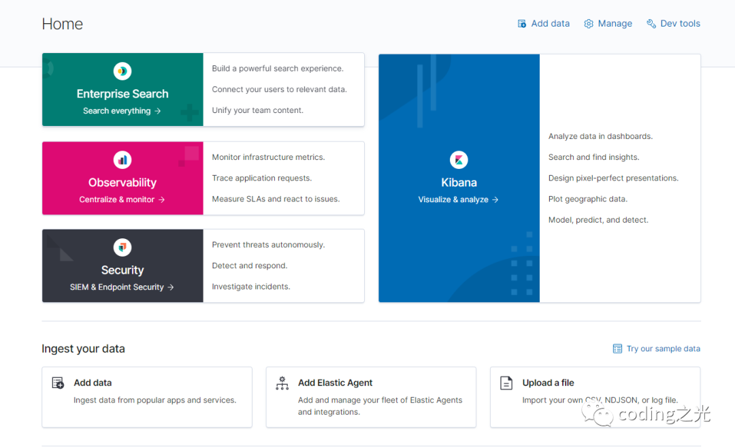Click 'Model, predict, and detect.' text
The width and height of the screenshot is (735, 448).
pos(599,220)
